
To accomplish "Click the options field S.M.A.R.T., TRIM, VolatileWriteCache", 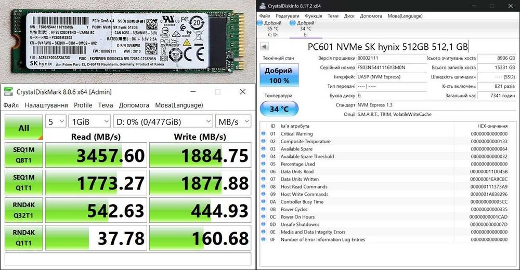I will pyautogui.click(x=436, y=114).
